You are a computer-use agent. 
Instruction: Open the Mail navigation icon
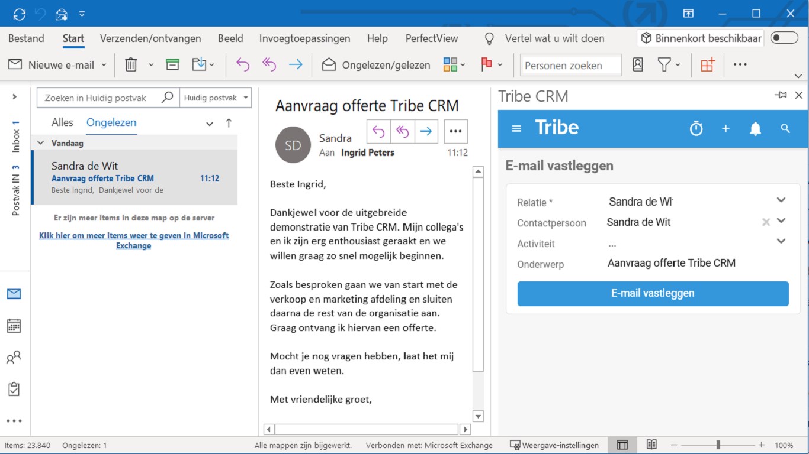14,294
